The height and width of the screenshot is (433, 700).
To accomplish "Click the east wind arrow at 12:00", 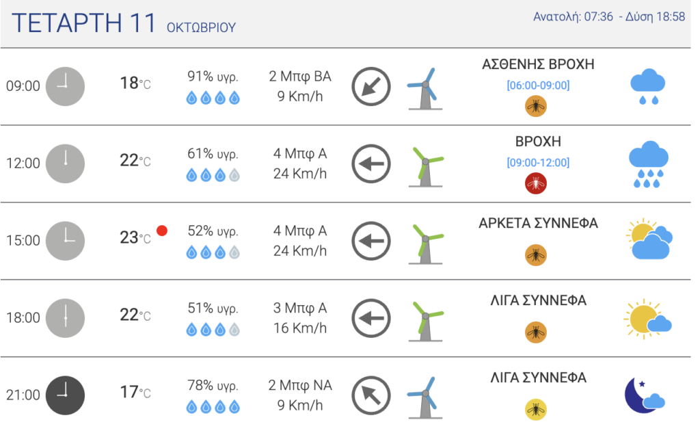I will pyautogui.click(x=371, y=163).
